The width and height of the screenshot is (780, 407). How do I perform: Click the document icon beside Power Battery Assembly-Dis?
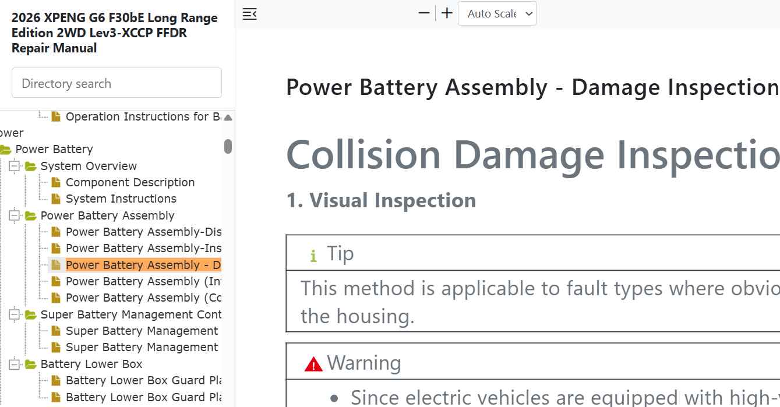tap(56, 232)
